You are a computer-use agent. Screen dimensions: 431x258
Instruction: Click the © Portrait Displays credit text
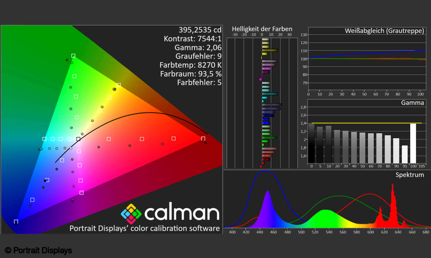pos(39,250)
